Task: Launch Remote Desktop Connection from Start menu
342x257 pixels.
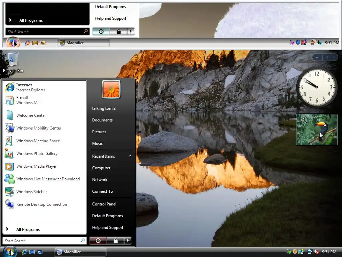Action: tap(45, 204)
